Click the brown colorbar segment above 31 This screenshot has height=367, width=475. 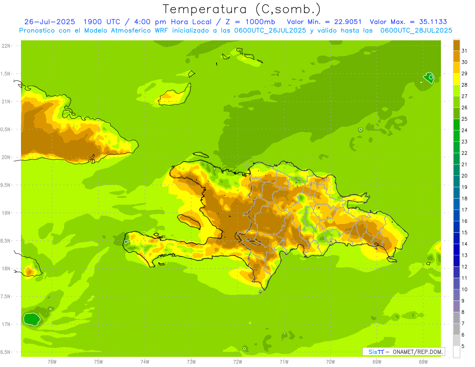456,45
